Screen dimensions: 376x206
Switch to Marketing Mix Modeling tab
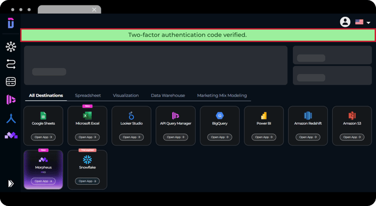(222, 95)
